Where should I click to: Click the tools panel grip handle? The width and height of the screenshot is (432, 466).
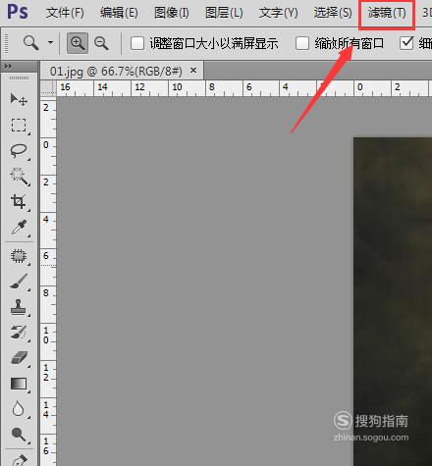click(19, 78)
